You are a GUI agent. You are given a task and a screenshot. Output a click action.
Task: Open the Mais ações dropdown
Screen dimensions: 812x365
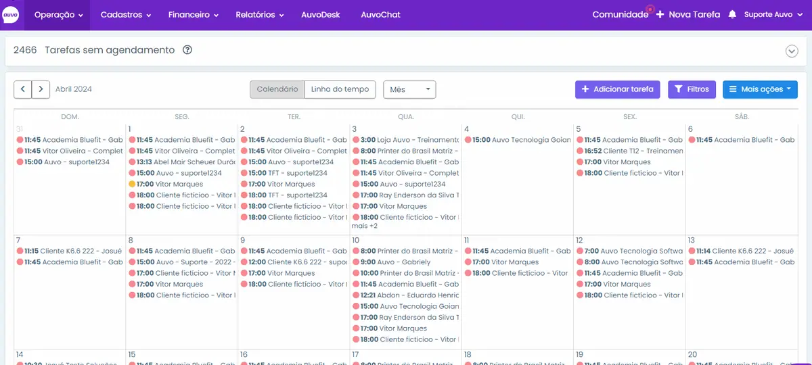point(760,89)
